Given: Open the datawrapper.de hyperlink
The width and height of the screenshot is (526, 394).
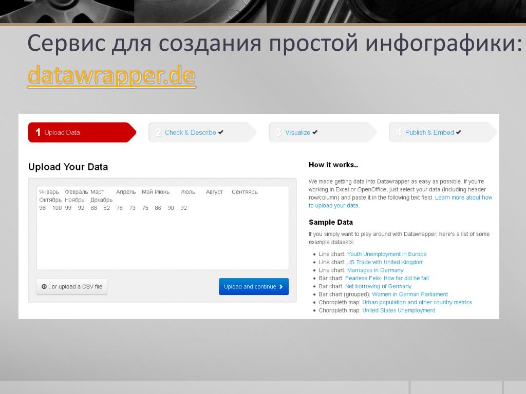Looking at the screenshot, I should 111,76.
